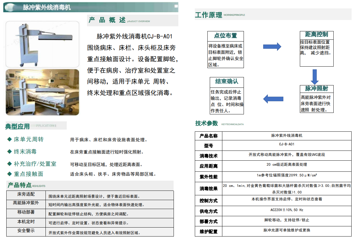
Task: Click the 产品名称 value 脉冲紫外线消毒机 in table
Action: (x=287, y=136)
